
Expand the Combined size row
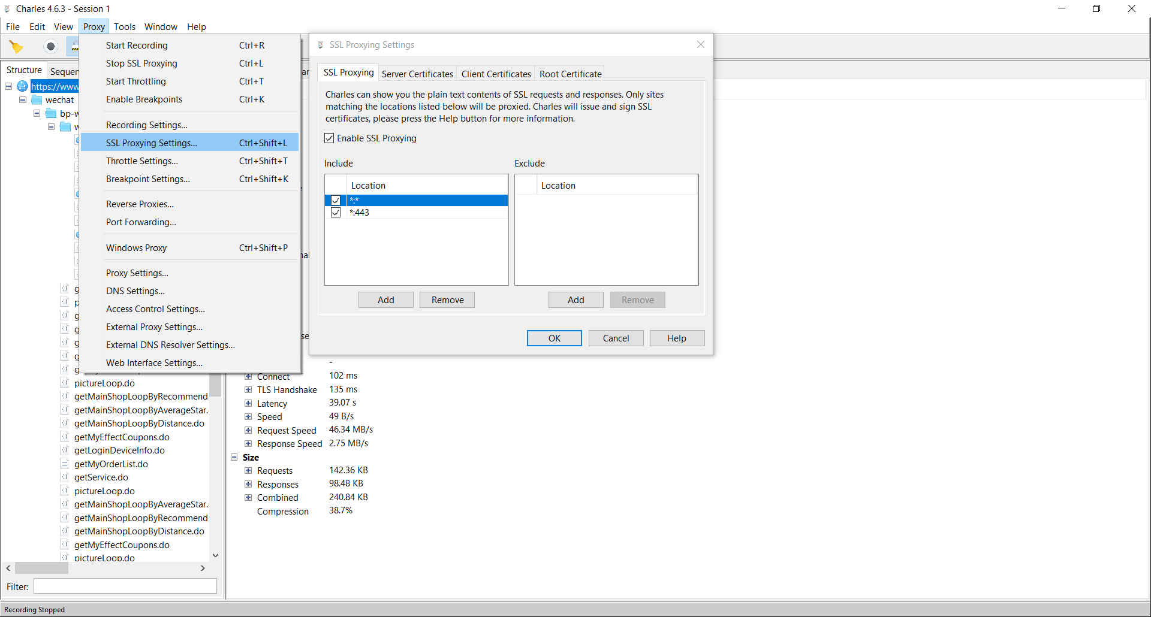coord(248,498)
